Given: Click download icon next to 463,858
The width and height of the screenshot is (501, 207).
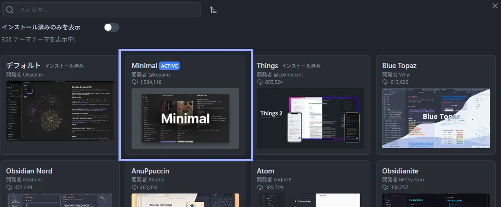Looking at the screenshot, I should (x=134, y=187).
